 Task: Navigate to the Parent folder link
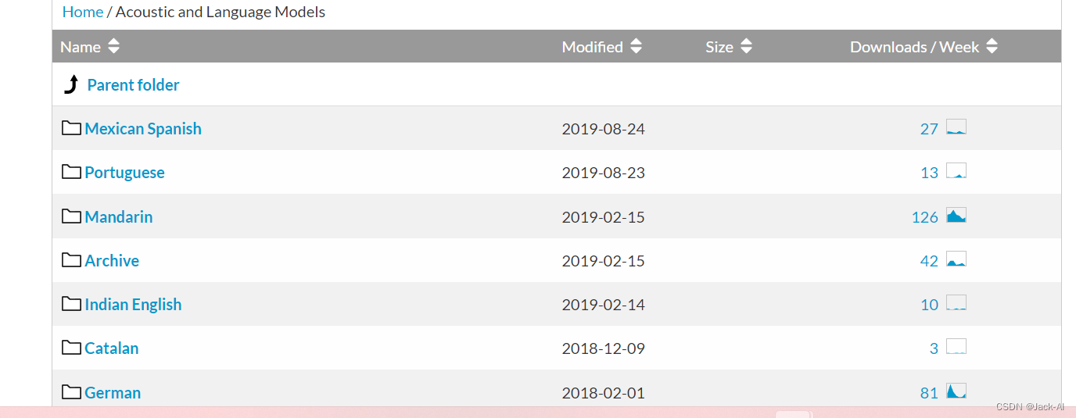pyautogui.click(x=133, y=85)
